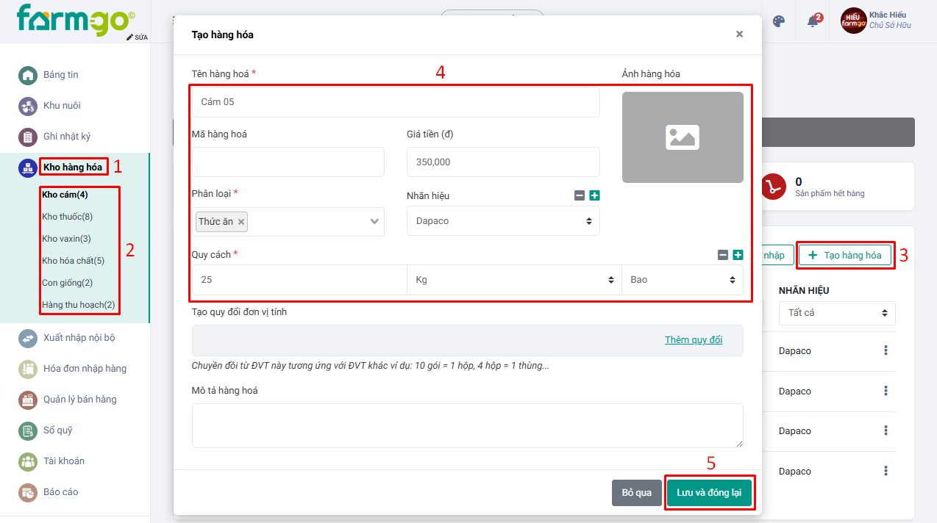Open Khu nuôi sidebar icon

[x=28, y=106]
